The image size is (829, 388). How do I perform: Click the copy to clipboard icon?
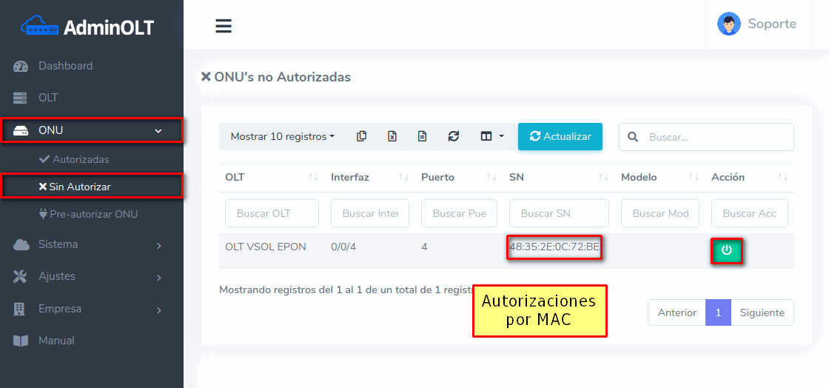361,136
